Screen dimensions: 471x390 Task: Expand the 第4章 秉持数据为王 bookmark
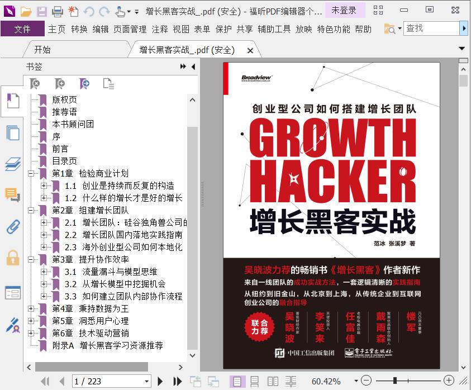click(x=31, y=308)
